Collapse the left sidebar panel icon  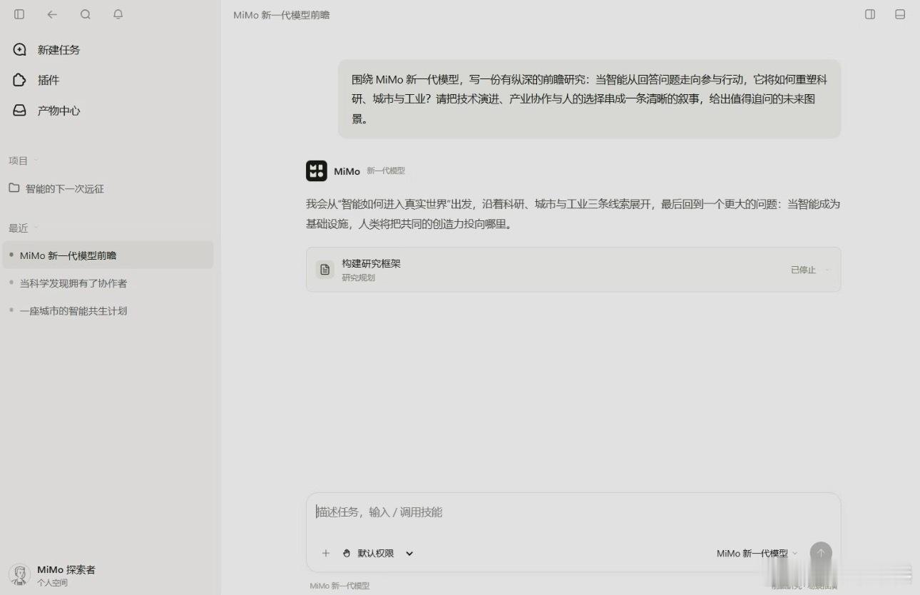[19, 14]
